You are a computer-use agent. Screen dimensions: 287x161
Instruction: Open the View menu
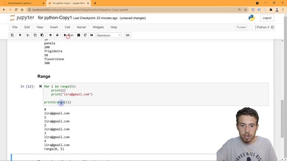click(40, 27)
